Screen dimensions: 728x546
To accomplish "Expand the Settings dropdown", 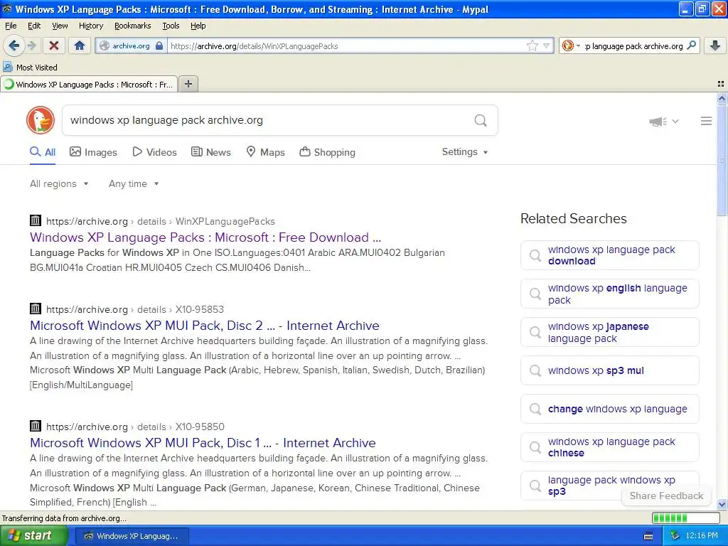I will 465,152.
